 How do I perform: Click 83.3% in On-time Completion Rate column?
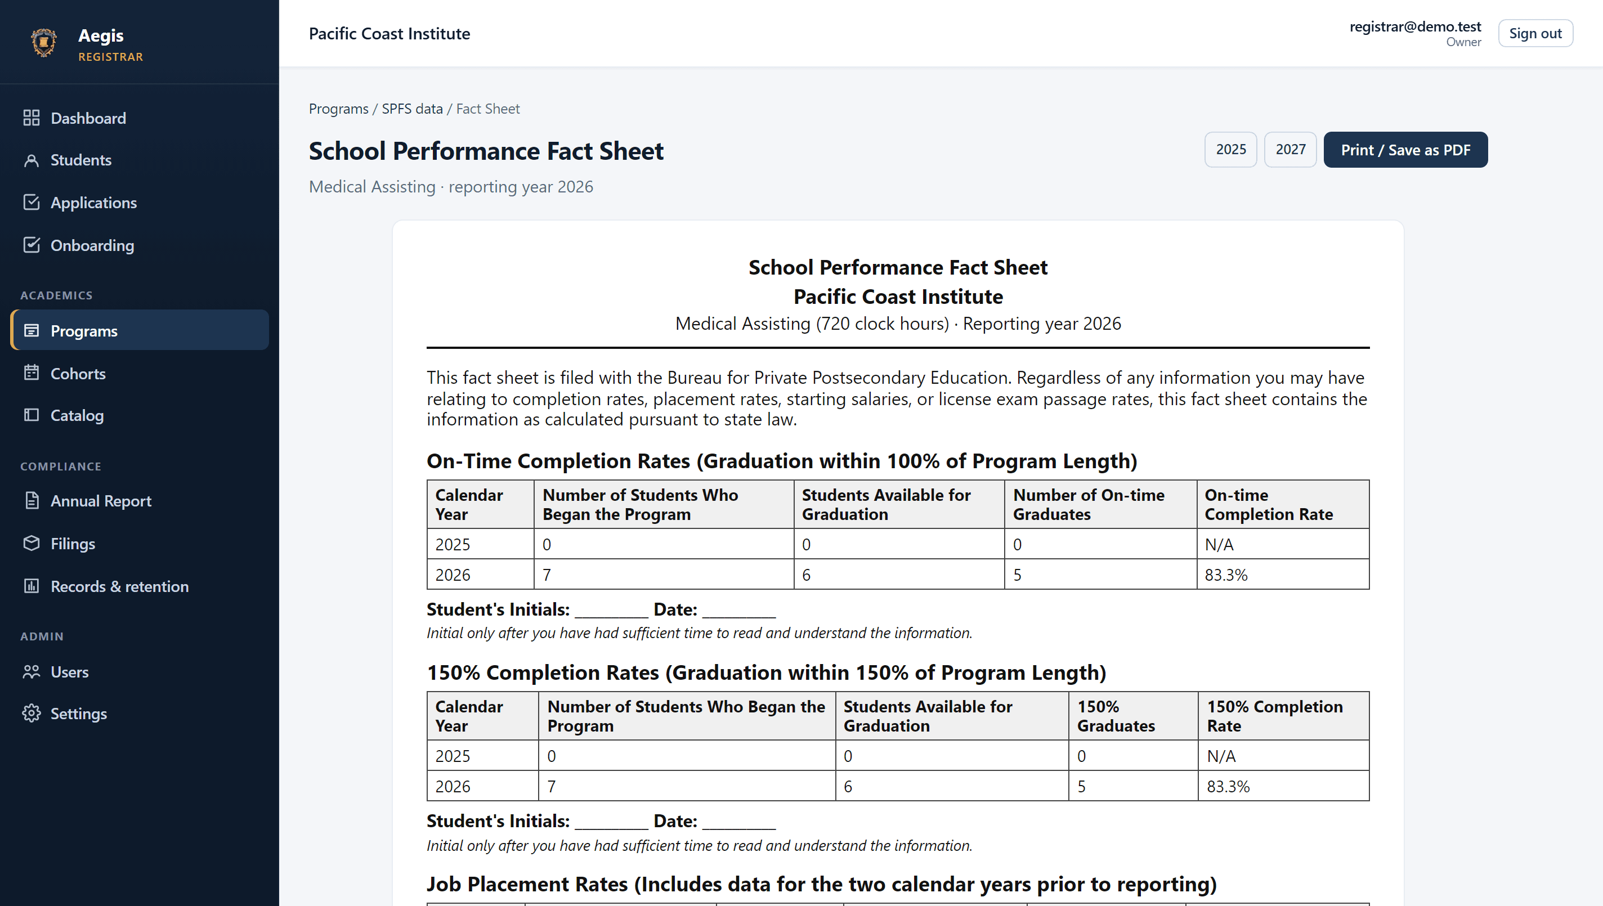tap(1226, 575)
